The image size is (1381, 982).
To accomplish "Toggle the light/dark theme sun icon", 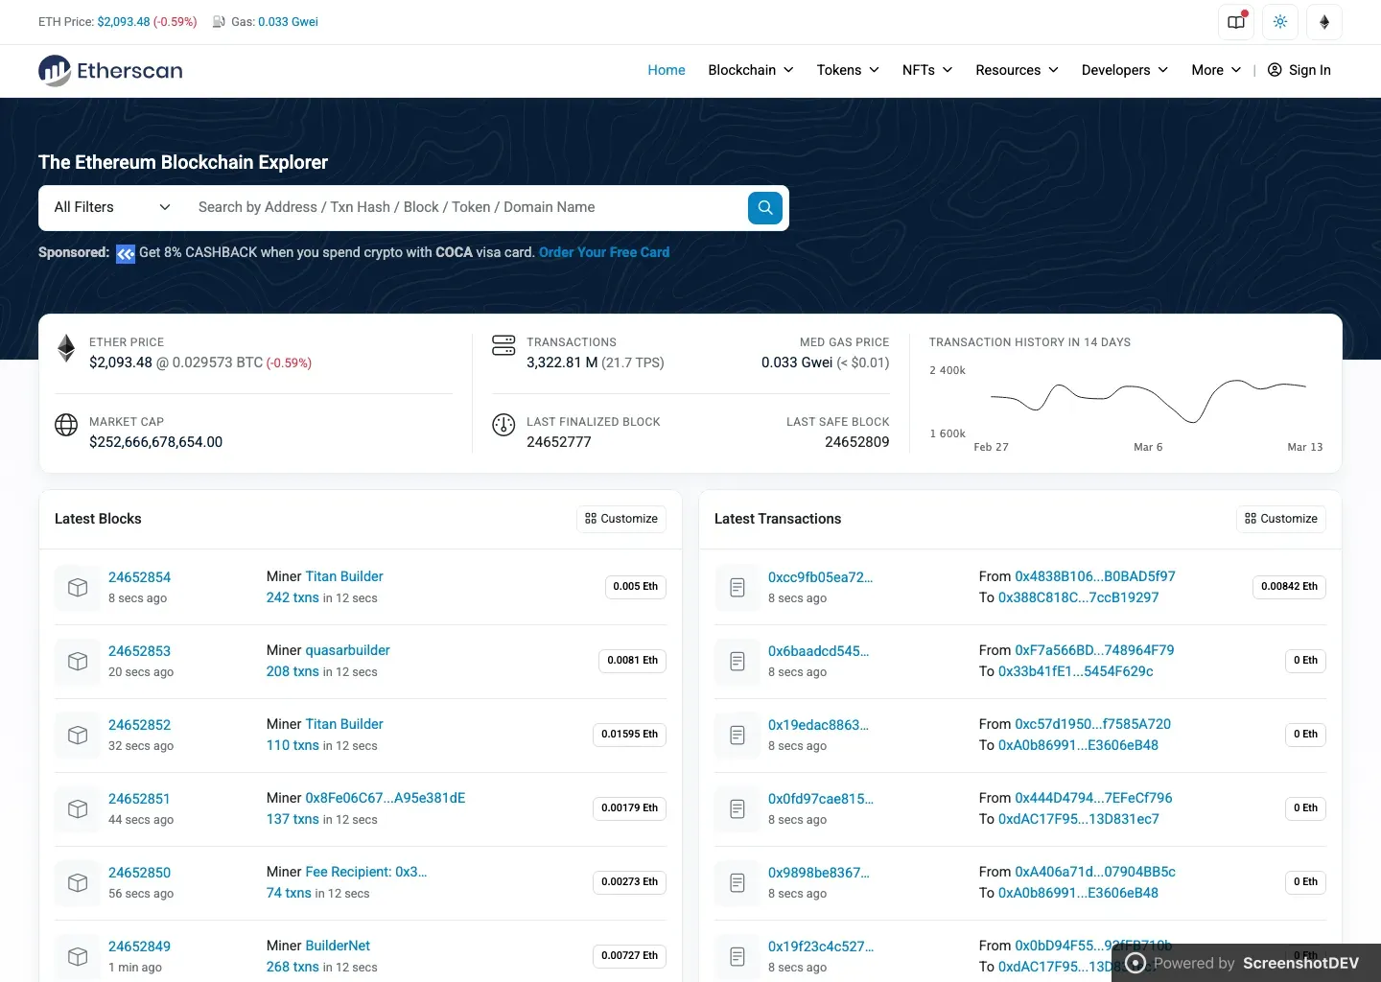I will tap(1280, 22).
